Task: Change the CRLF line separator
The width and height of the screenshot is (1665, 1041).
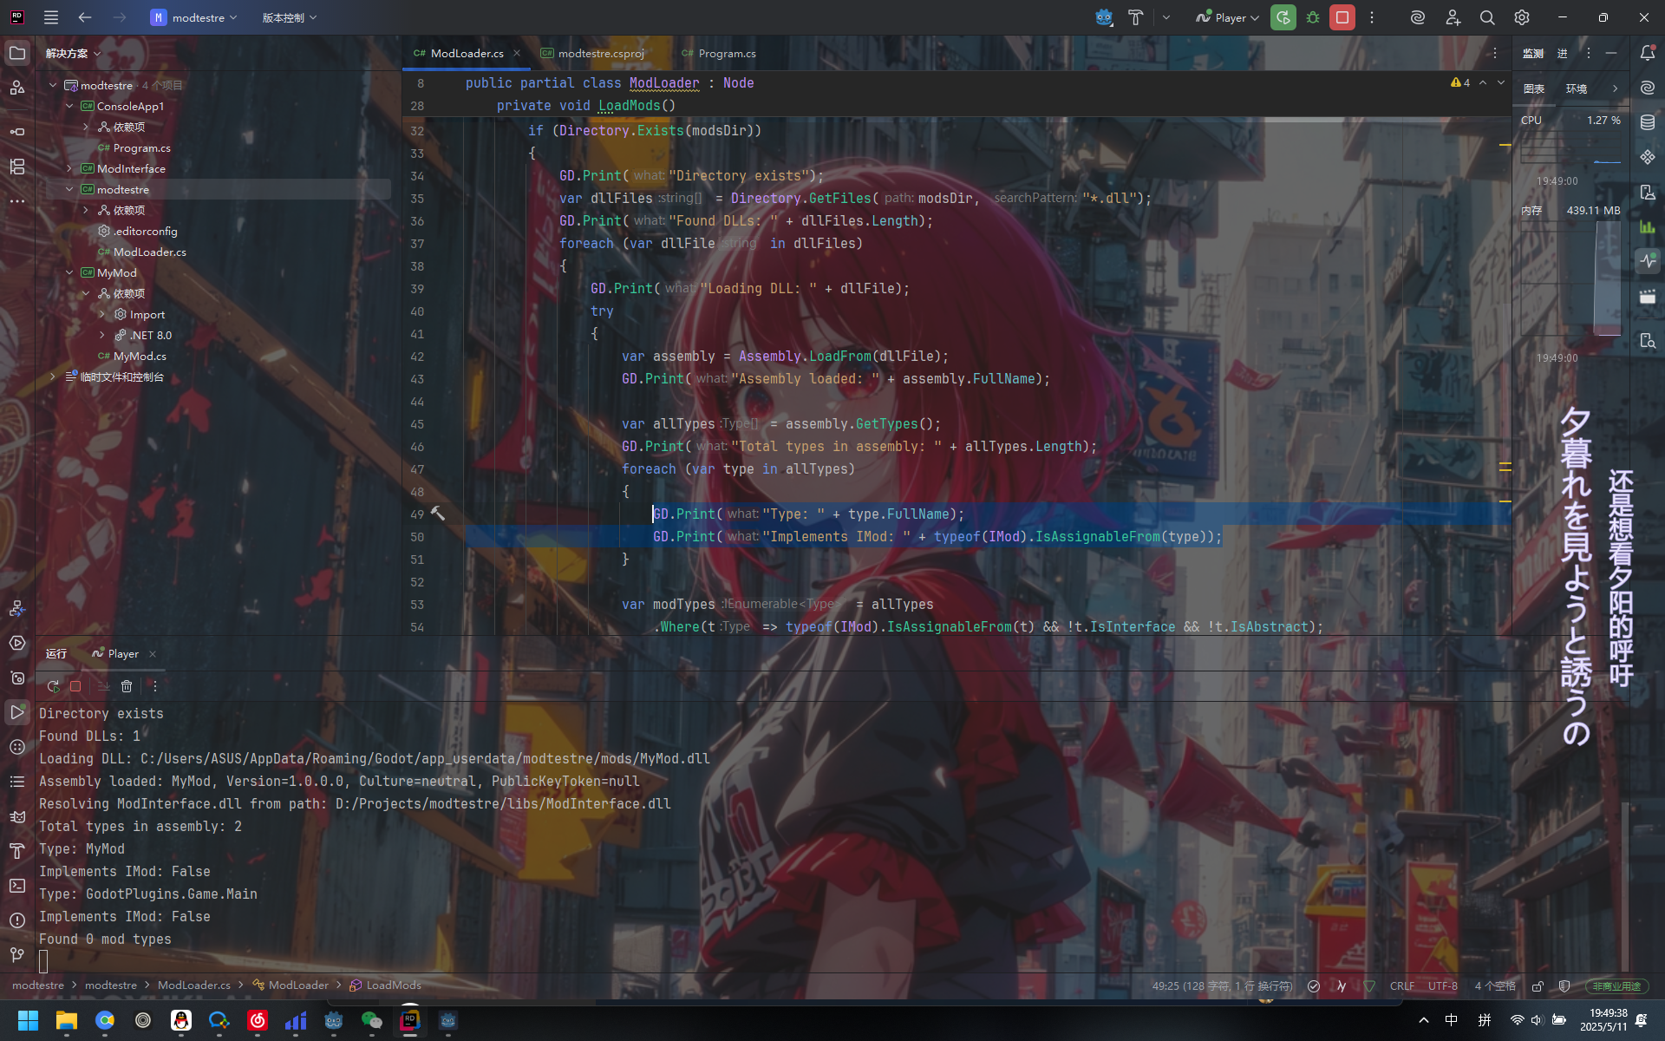Action: tap(1402, 986)
